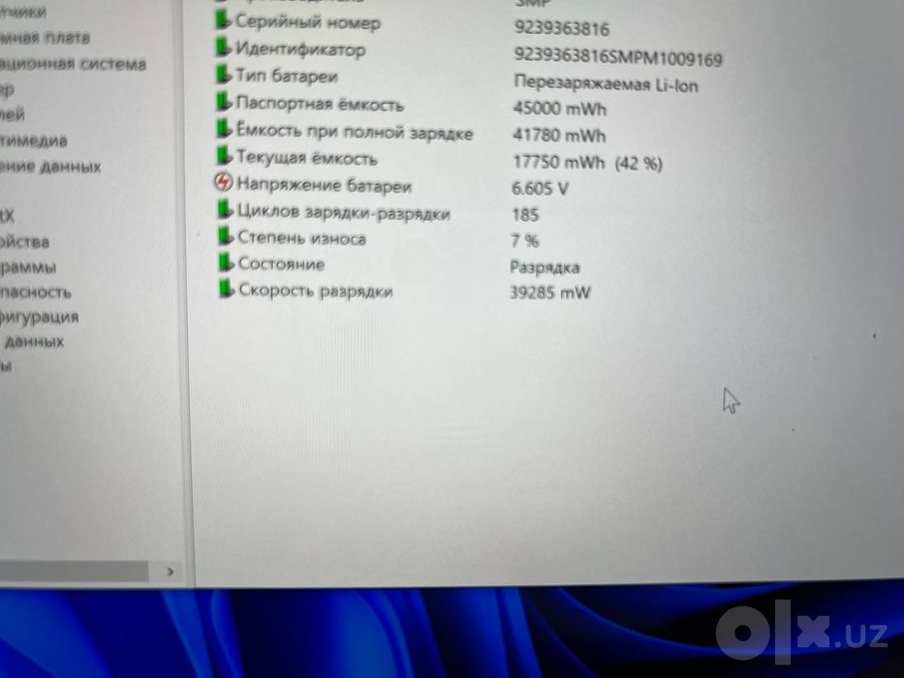Open the sidebar item ending in 'пасность'
904x678 pixels.
pos(36,292)
